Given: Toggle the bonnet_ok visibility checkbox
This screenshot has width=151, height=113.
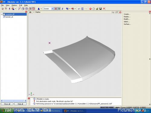Looking at the screenshot, I should pyautogui.click(x=4, y=17).
